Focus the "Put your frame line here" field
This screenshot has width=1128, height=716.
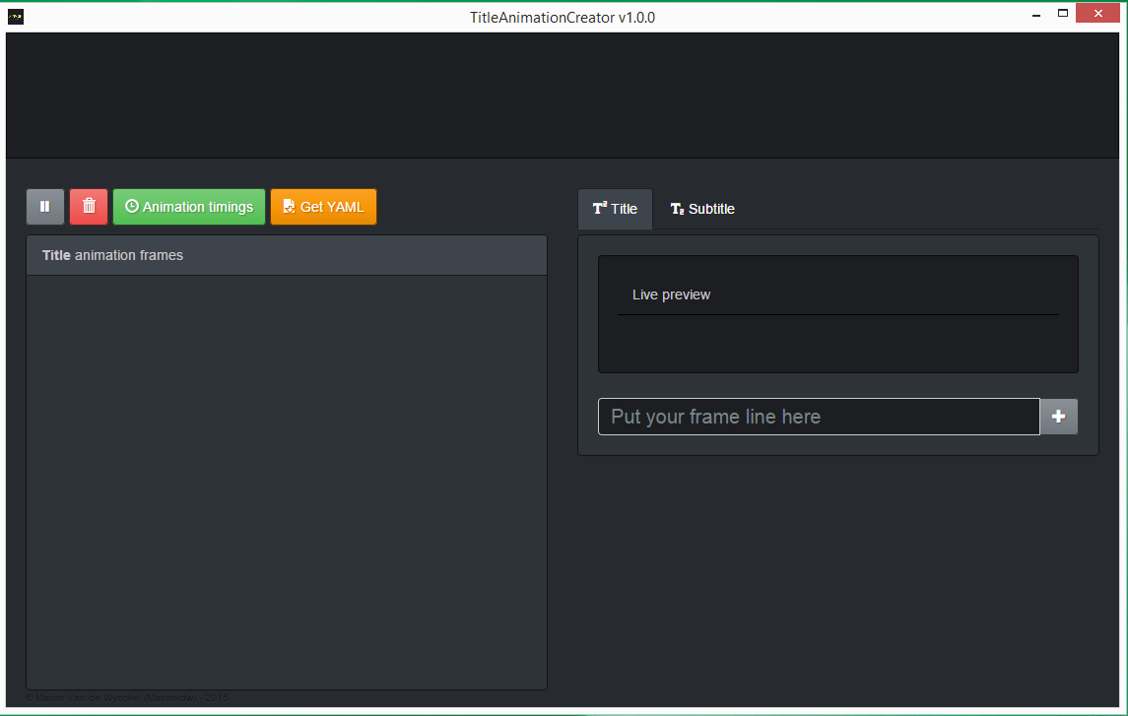pyautogui.click(x=819, y=417)
